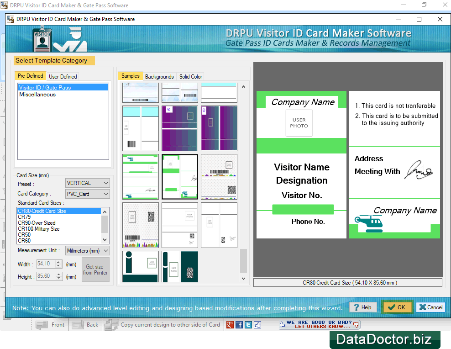
Task: Maximize the inner wizard window
Action: tap(419, 19)
